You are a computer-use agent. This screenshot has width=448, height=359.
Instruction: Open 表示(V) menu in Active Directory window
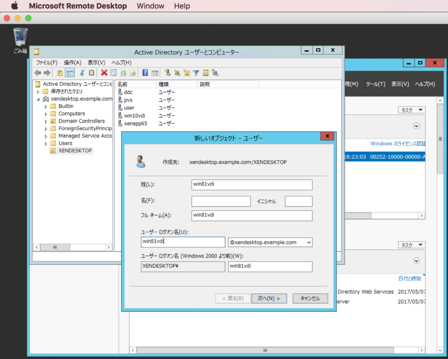[x=96, y=63]
